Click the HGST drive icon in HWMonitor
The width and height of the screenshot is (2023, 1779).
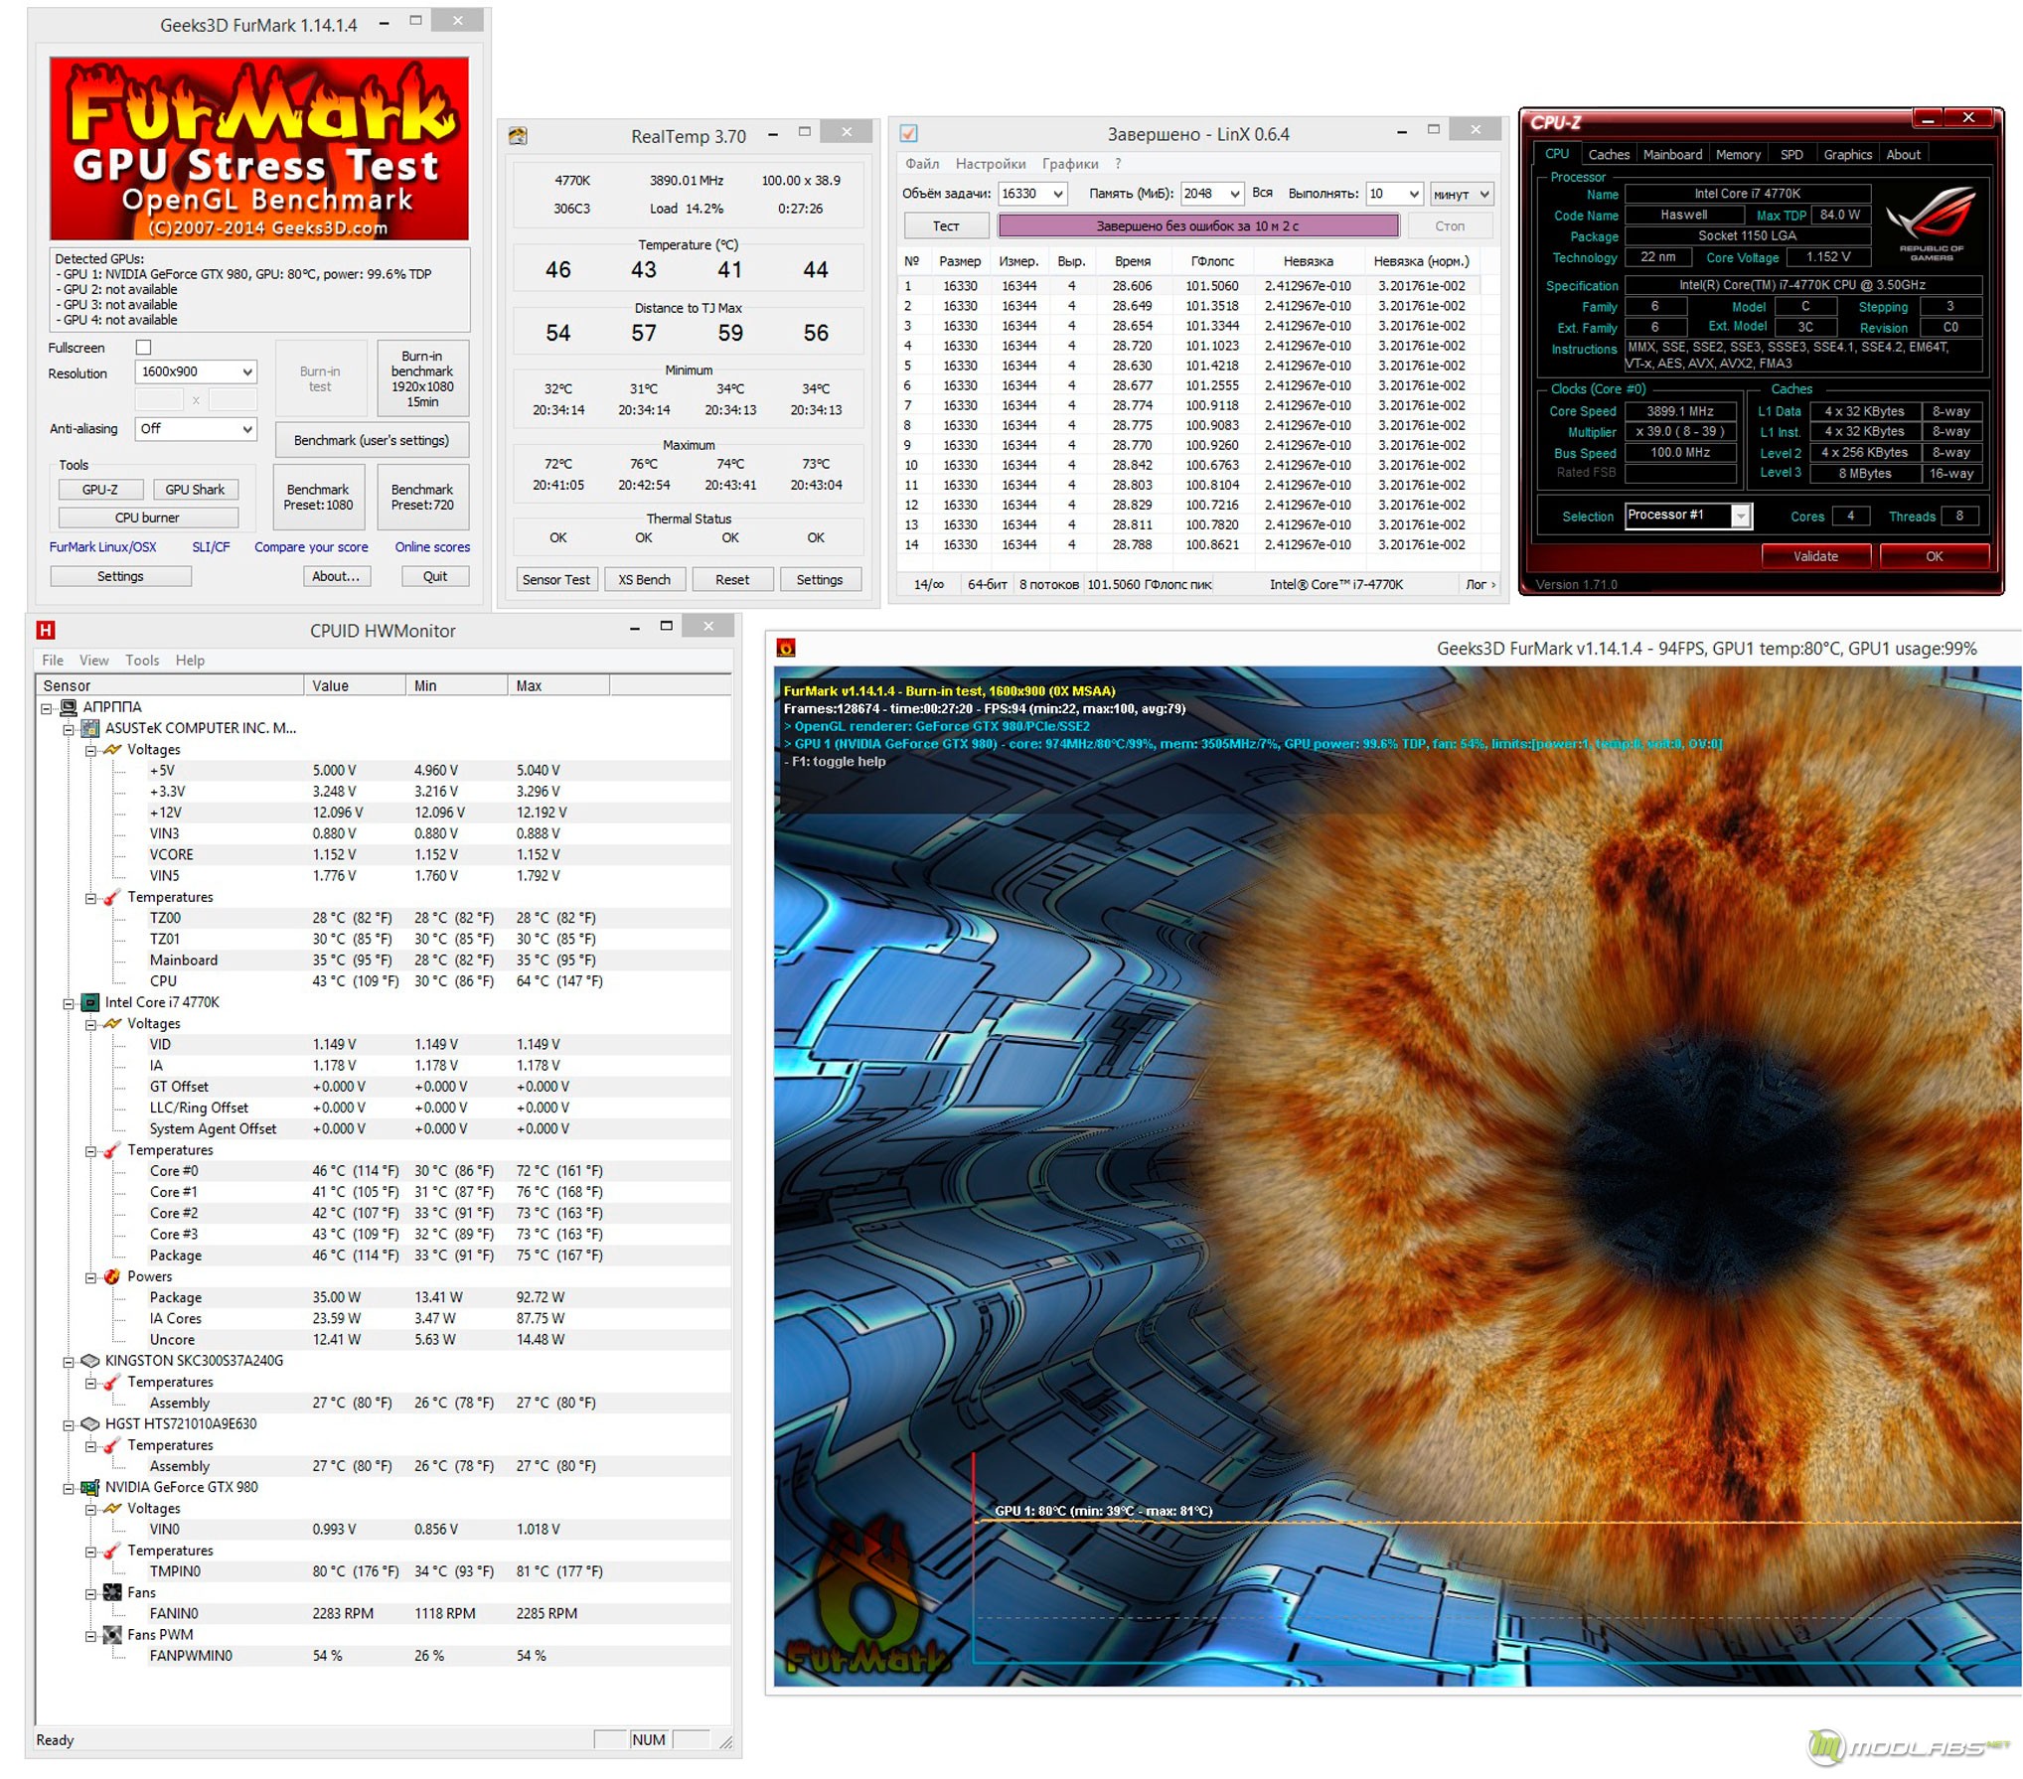tap(90, 1423)
